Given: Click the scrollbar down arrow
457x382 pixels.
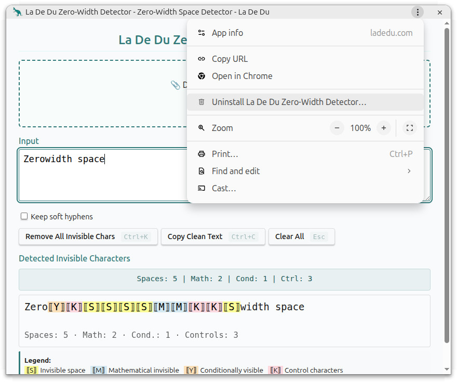Looking at the screenshot, I should click(447, 369).
